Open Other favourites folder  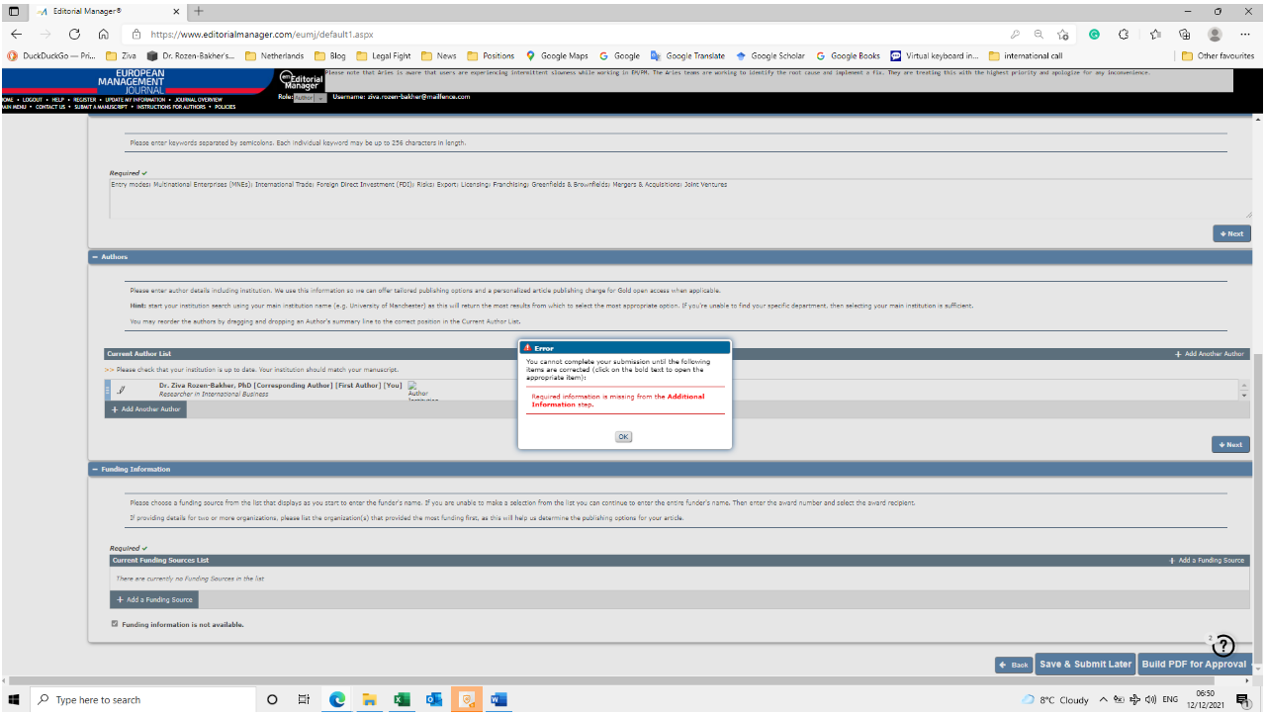tap(1219, 56)
